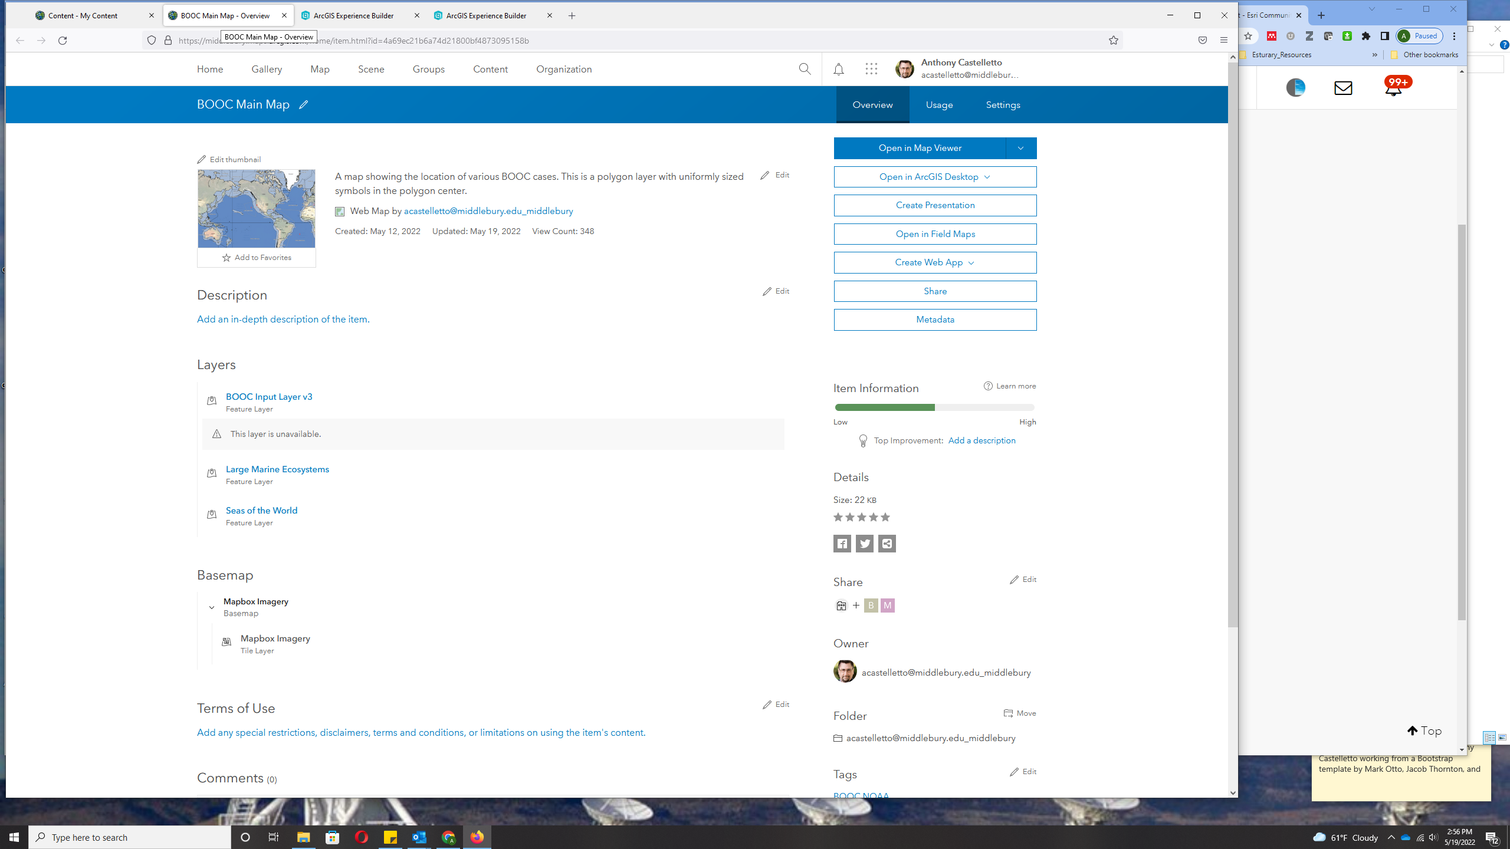Click the generic share link icon
The height and width of the screenshot is (849, 1510).
887,544
